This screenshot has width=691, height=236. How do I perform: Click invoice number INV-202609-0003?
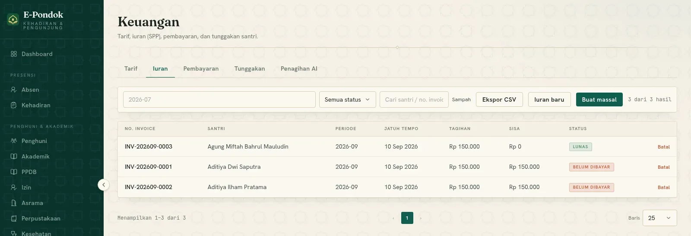[x=149, y=146]
